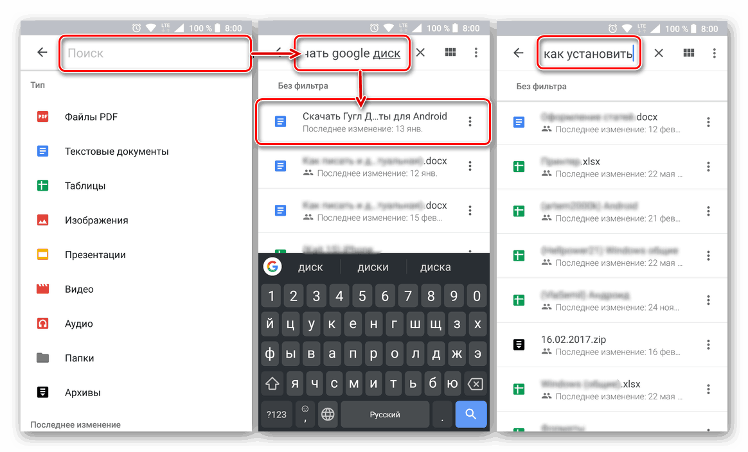Clear the 'как установить' search query
This screenshot has height=452, width=748.
click(658, 53)
